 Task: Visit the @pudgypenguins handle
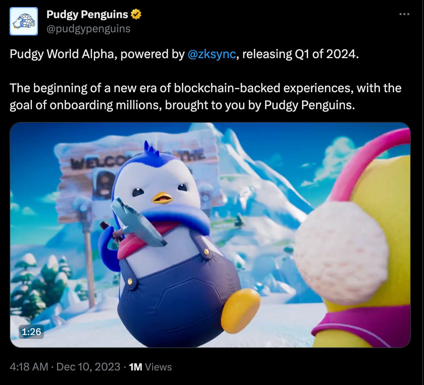pos(88,29)
